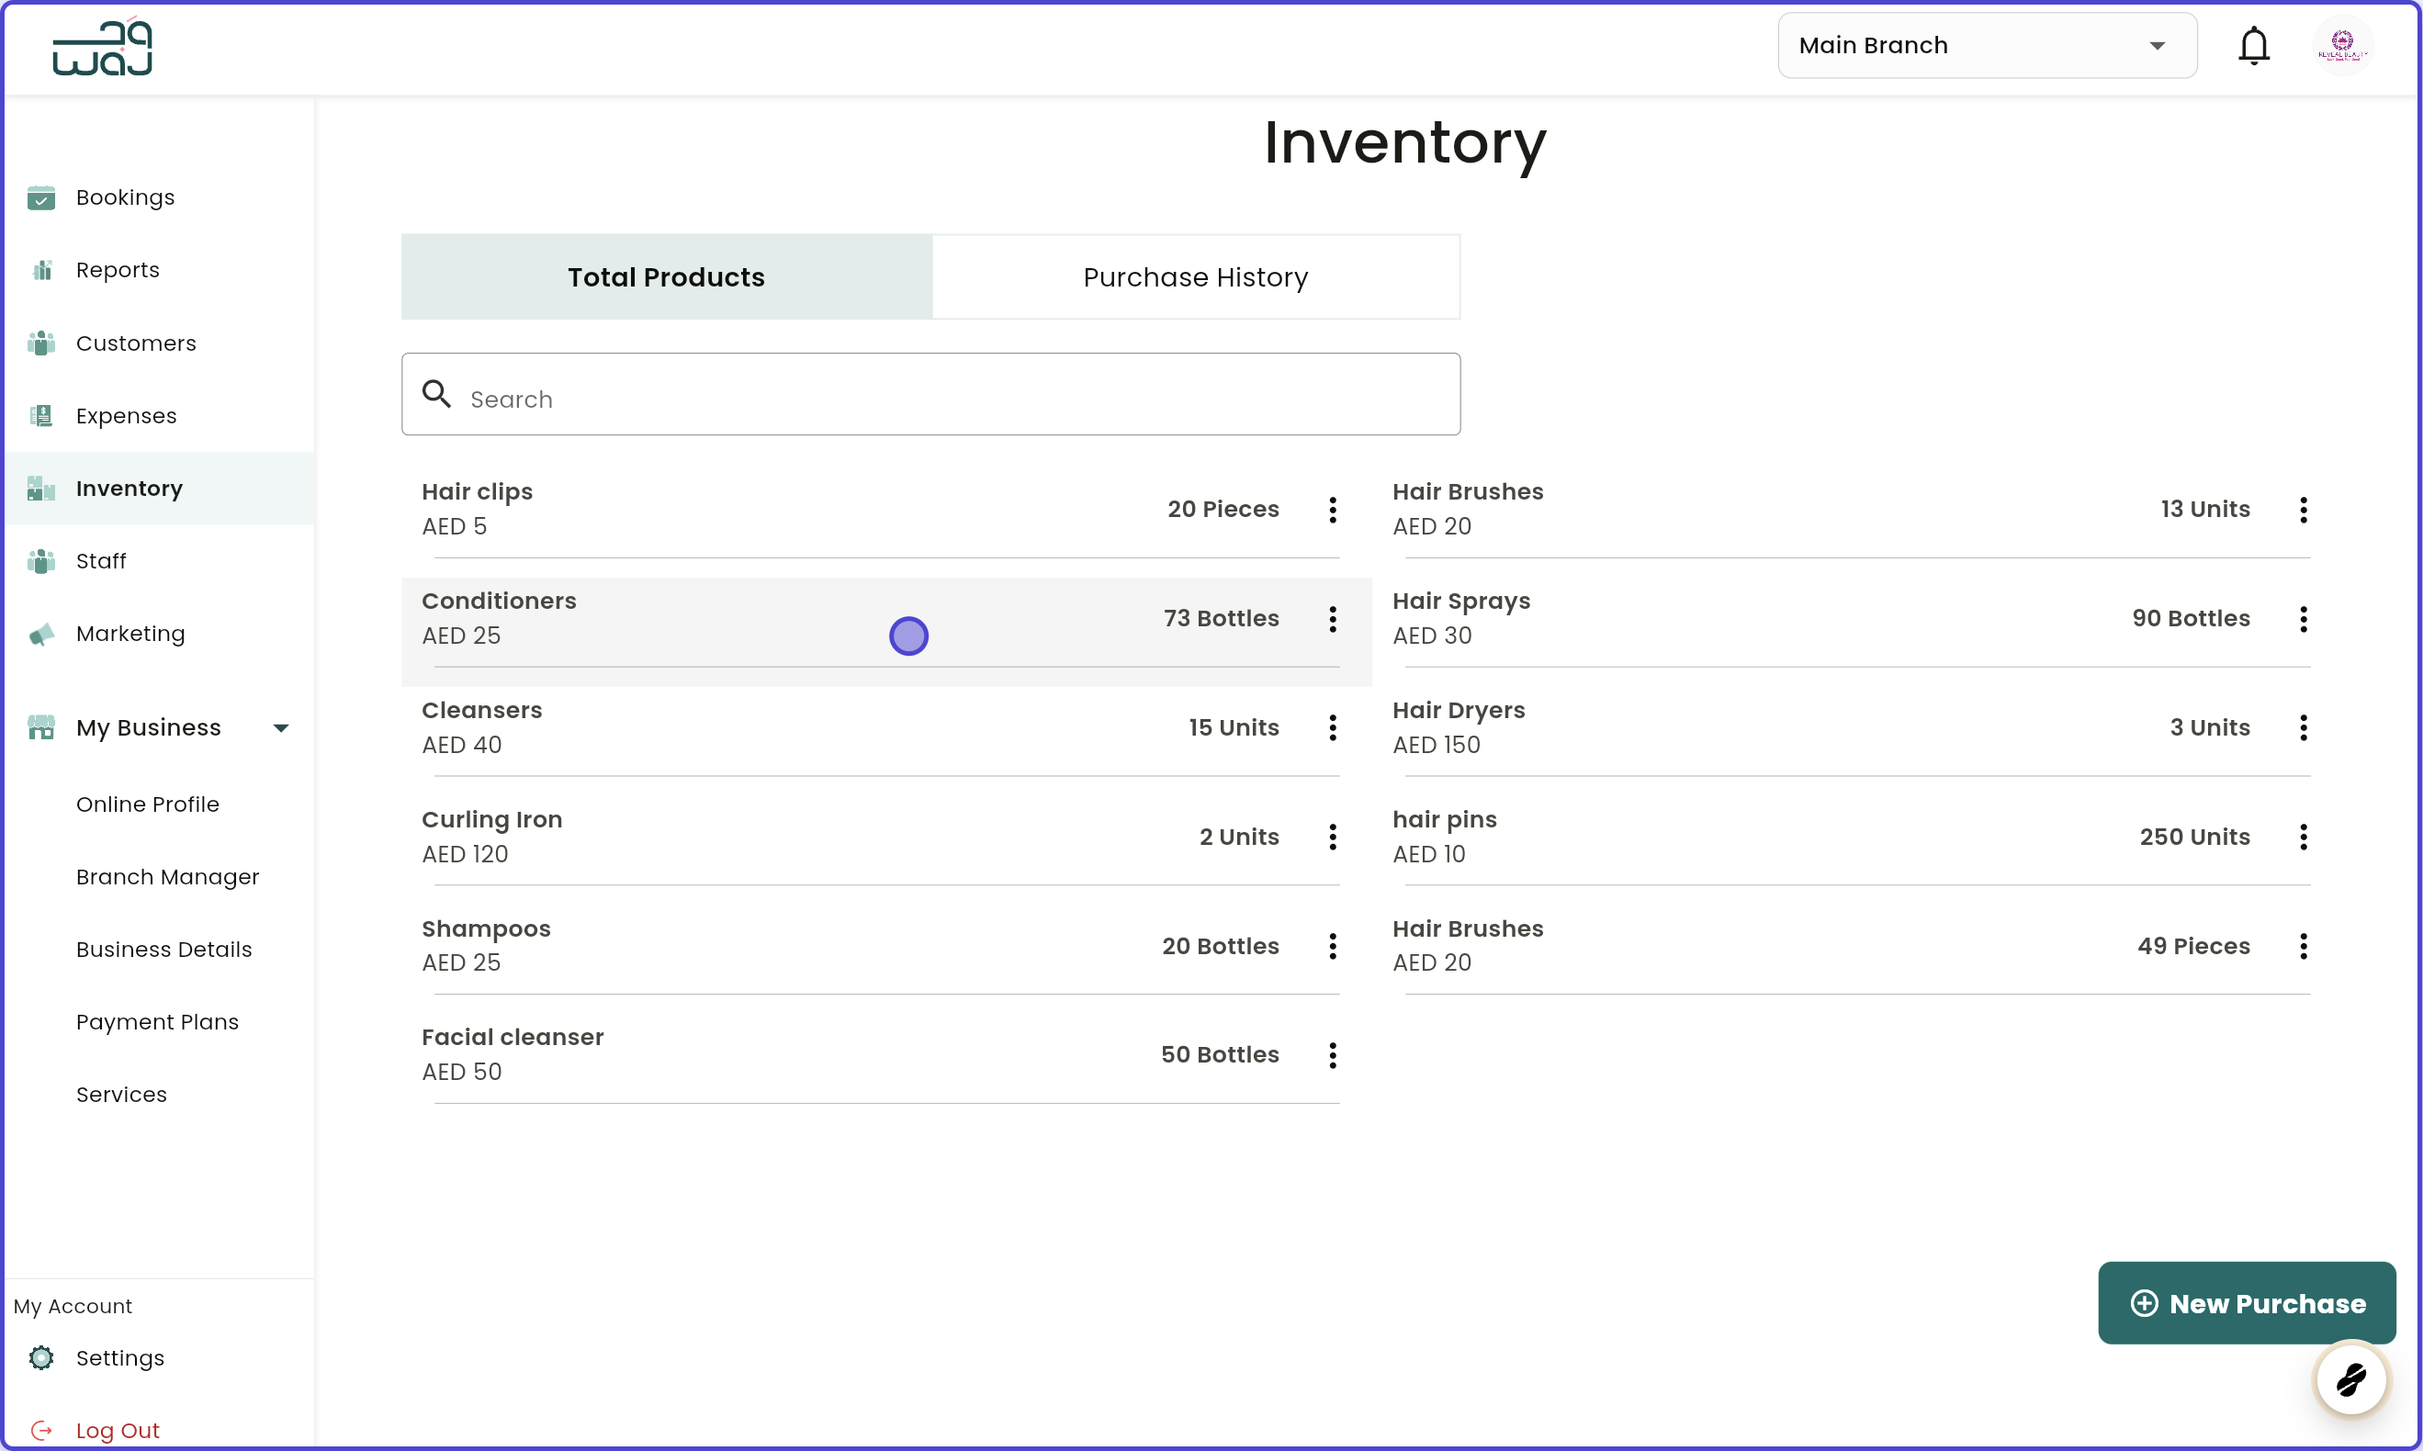Select the Staff sidebar icon
This screenshot has width=2423, height=1451.
point(41,561)
